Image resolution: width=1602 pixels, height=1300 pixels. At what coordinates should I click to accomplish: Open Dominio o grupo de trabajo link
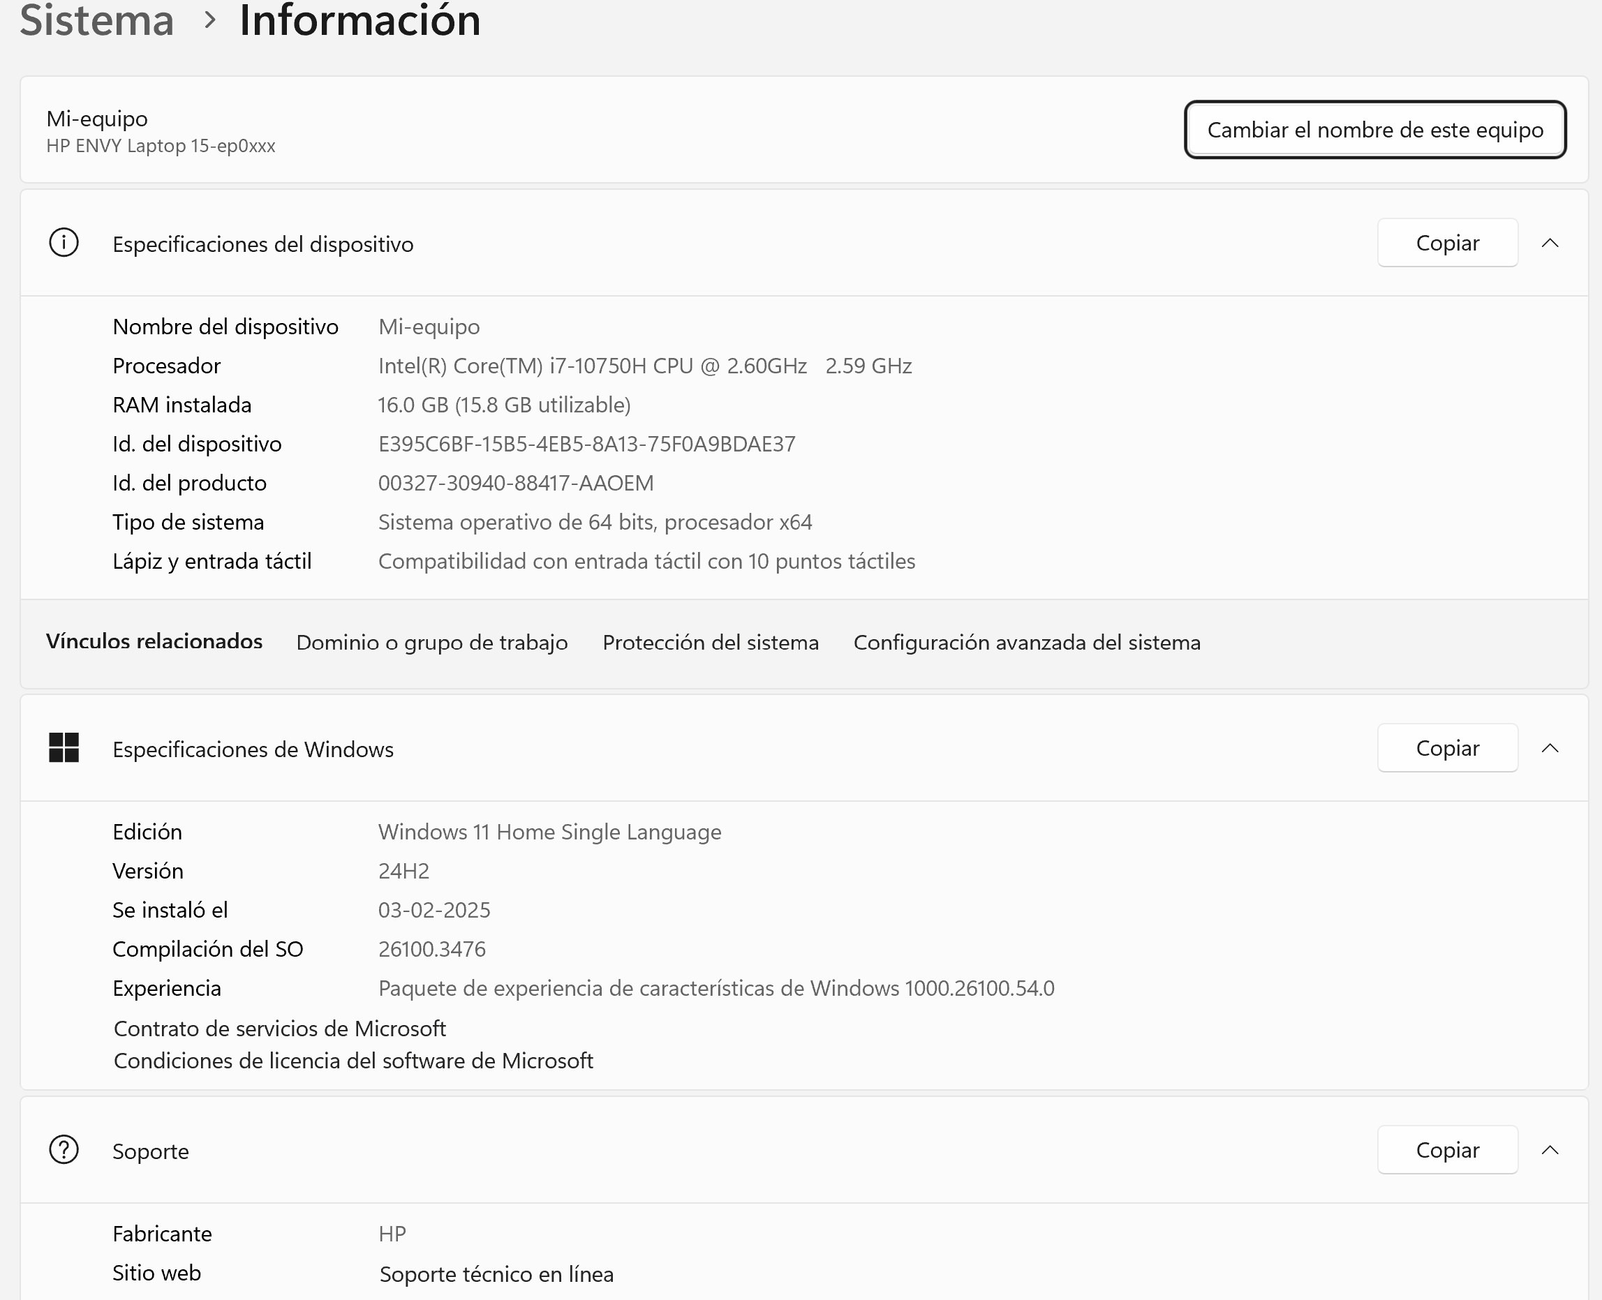click(432, 643)
